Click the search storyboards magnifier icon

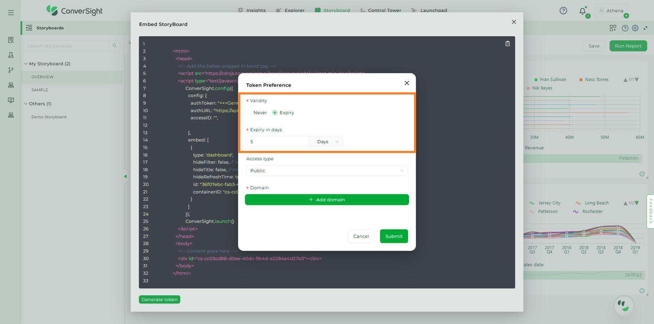(115, 46)
